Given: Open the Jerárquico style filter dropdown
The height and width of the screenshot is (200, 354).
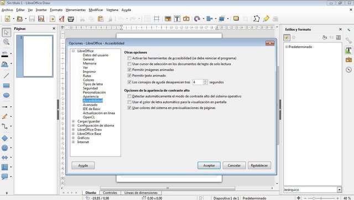Looking at the screenshot, I should click(339, 190).
